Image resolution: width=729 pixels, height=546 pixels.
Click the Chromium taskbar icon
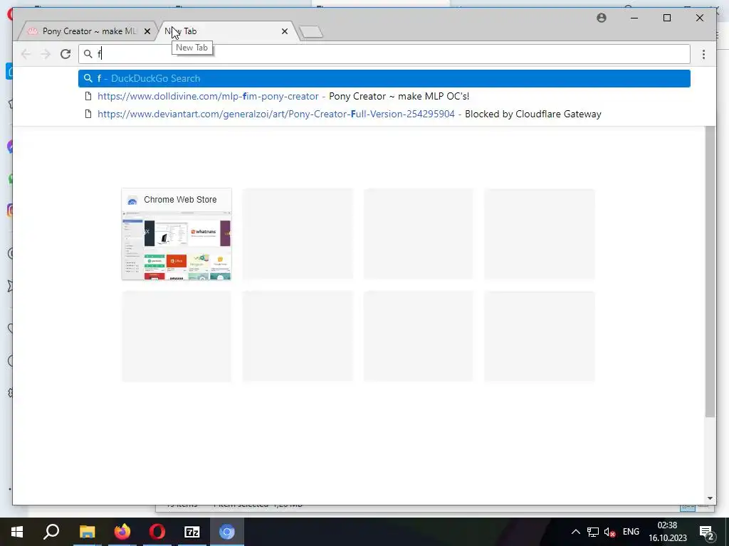click(x=227, y=532)
